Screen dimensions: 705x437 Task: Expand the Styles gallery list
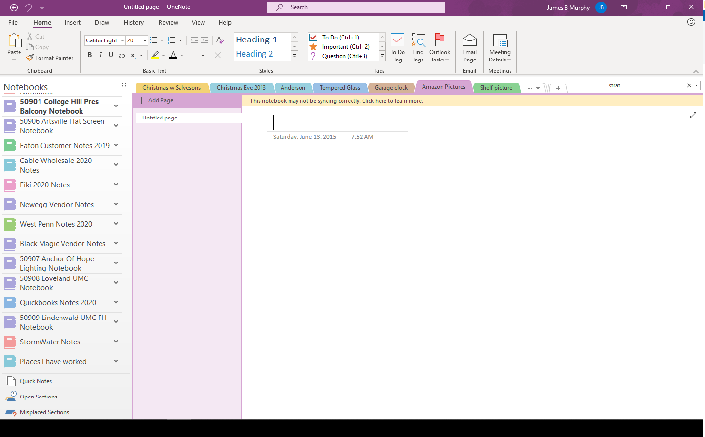294,56
